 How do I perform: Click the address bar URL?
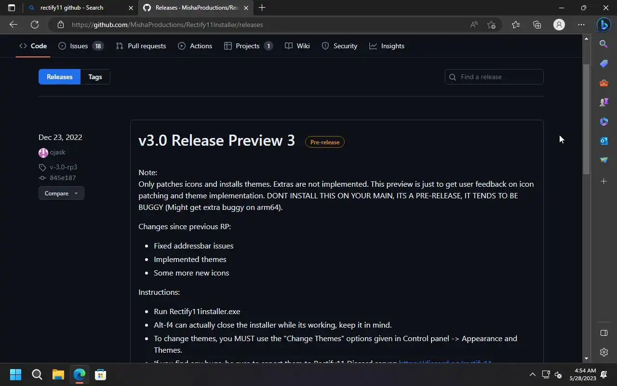point(167,25)
